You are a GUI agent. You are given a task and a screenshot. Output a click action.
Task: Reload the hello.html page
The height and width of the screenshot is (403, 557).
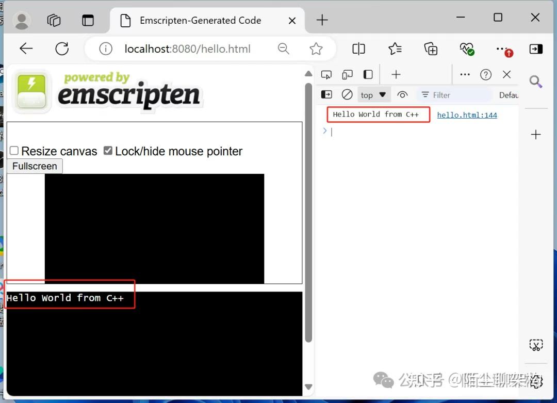tap(62, 49)
